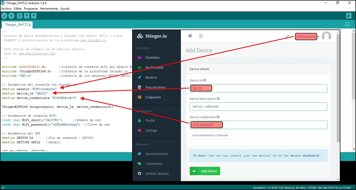Image resolution: width=356 pixels, height=190 pixels.
Task: Click the NodeMCU board info in status bar
Action: point(302,188)
